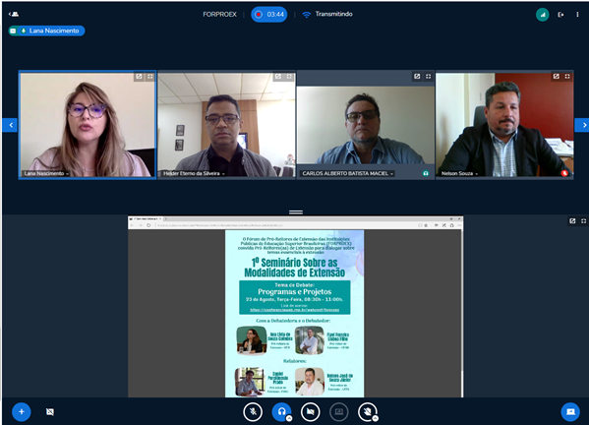Open the users list toggle icon
This screenshot has height=425, width=589.
[x=14, y=15]
